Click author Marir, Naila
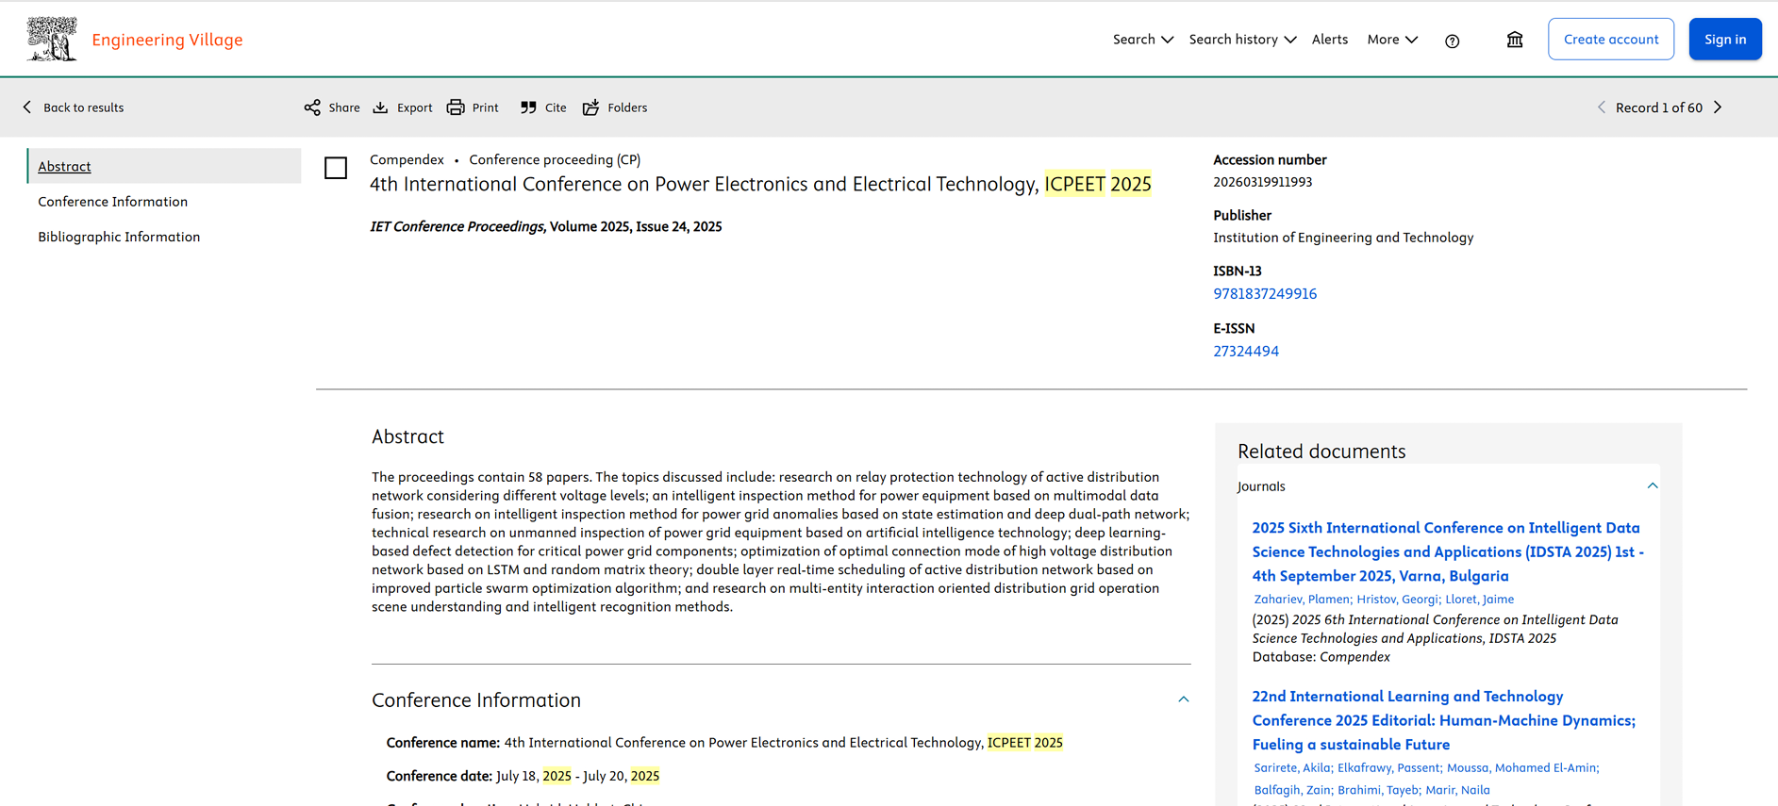Screen dimensions: 1778x806 pyautogui.click(x=1458, y=791)
